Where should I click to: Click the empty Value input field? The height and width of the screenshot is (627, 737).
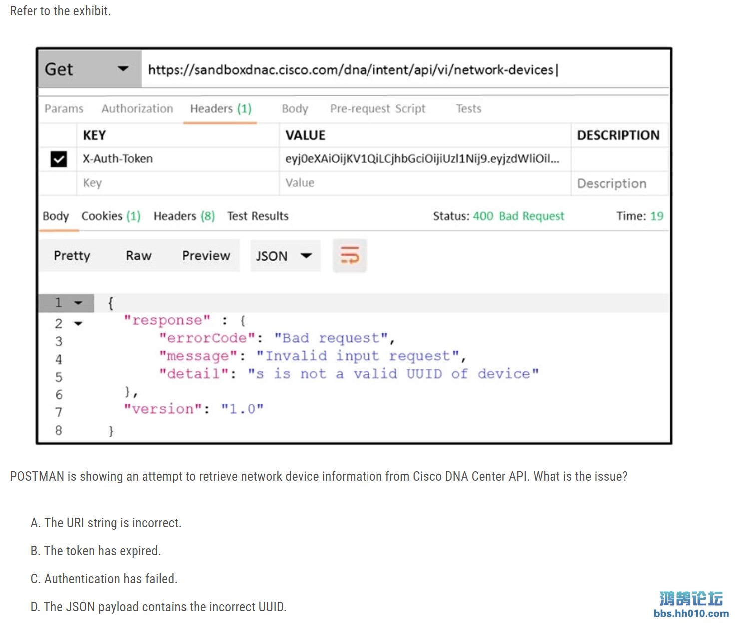(x=424, y=183)
